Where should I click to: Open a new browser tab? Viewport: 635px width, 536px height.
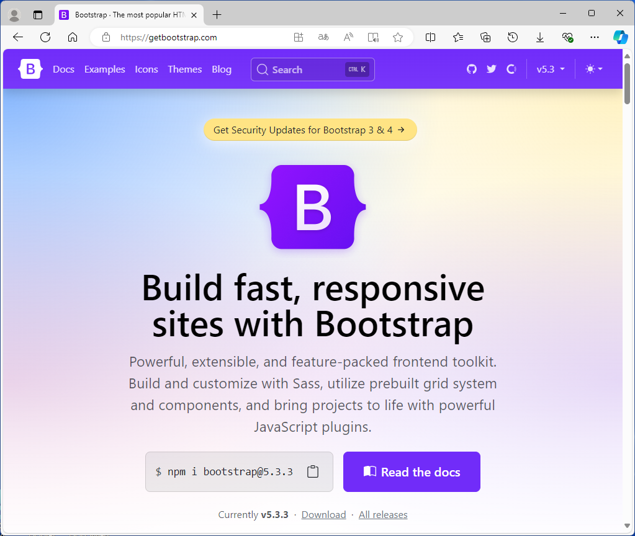point(217,15)
